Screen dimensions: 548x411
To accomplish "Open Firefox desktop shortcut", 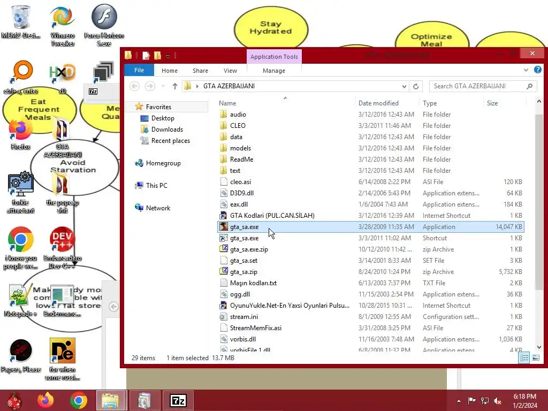I will pyautogui.click(x=20, y=134).
